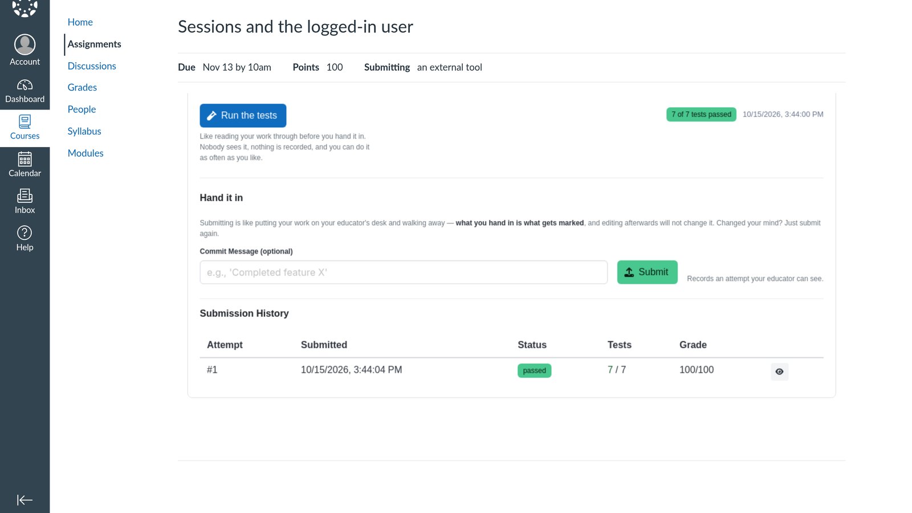Open the course Home page

(x=80, y=22)
